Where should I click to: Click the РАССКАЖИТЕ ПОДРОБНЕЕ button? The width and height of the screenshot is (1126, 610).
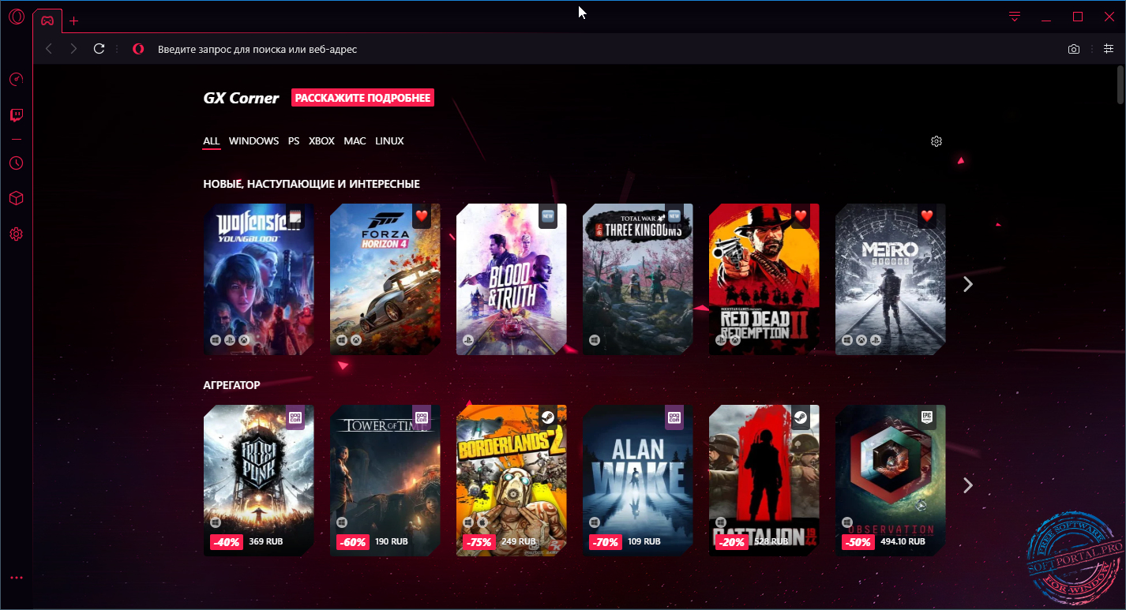[362, 98]
